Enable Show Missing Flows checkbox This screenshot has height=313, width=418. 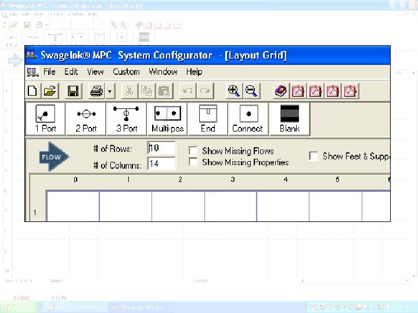pyautogui.click(x=193, y=150)
